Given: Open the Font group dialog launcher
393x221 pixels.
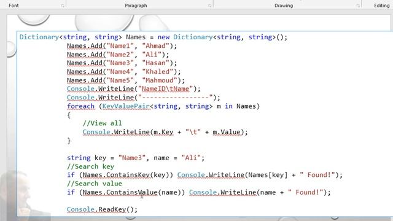Looking at the screenshot, I should point(63,6).
